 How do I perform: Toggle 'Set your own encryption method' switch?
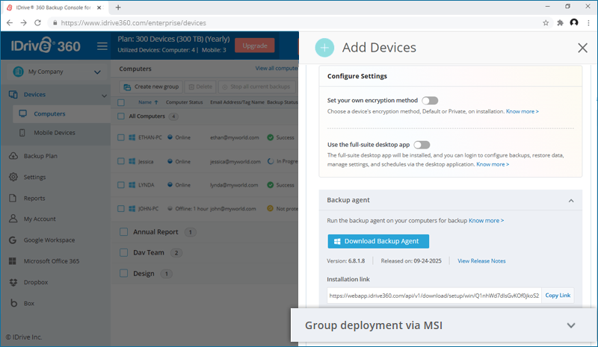pyautogui.click(x=430, y=100)
